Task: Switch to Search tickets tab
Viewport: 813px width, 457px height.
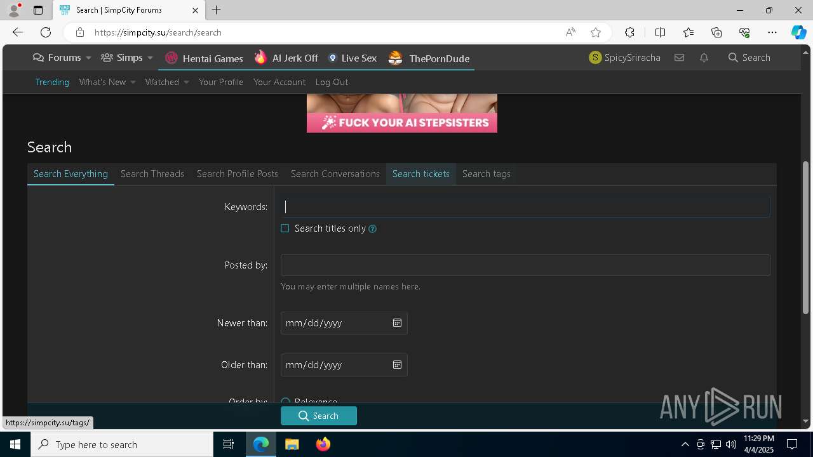Action: click(x=421, y=174)
